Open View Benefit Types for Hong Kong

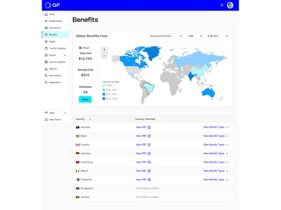point(214,162)
